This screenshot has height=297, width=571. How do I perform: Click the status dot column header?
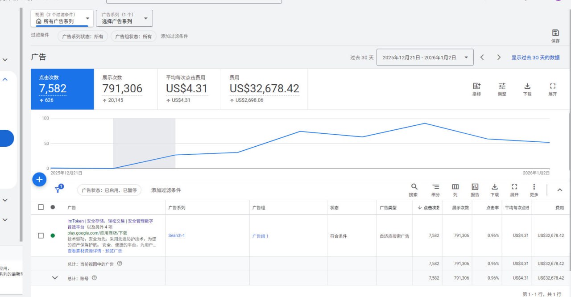[53, 207]
